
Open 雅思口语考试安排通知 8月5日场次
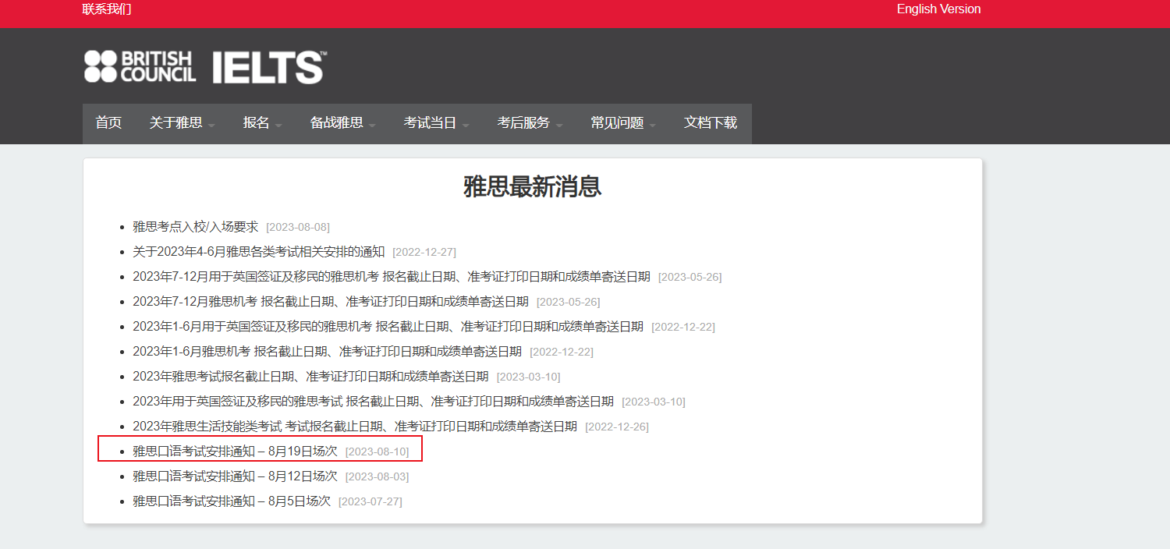point(232,501)
